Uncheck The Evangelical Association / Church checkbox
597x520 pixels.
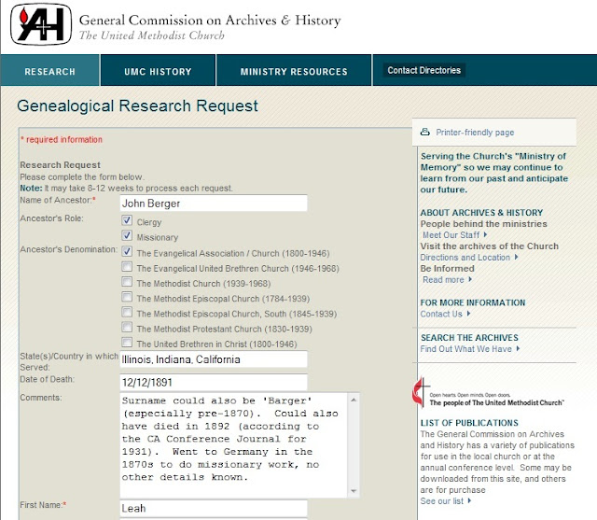pos(127,252)
